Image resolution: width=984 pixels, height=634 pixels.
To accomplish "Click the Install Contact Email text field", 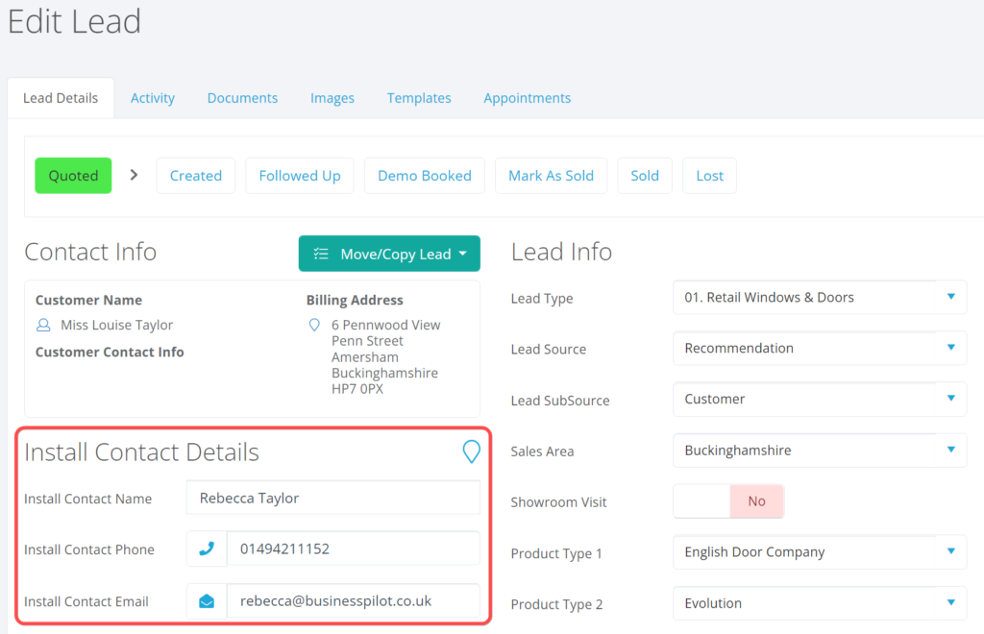I will pos(352,601).
